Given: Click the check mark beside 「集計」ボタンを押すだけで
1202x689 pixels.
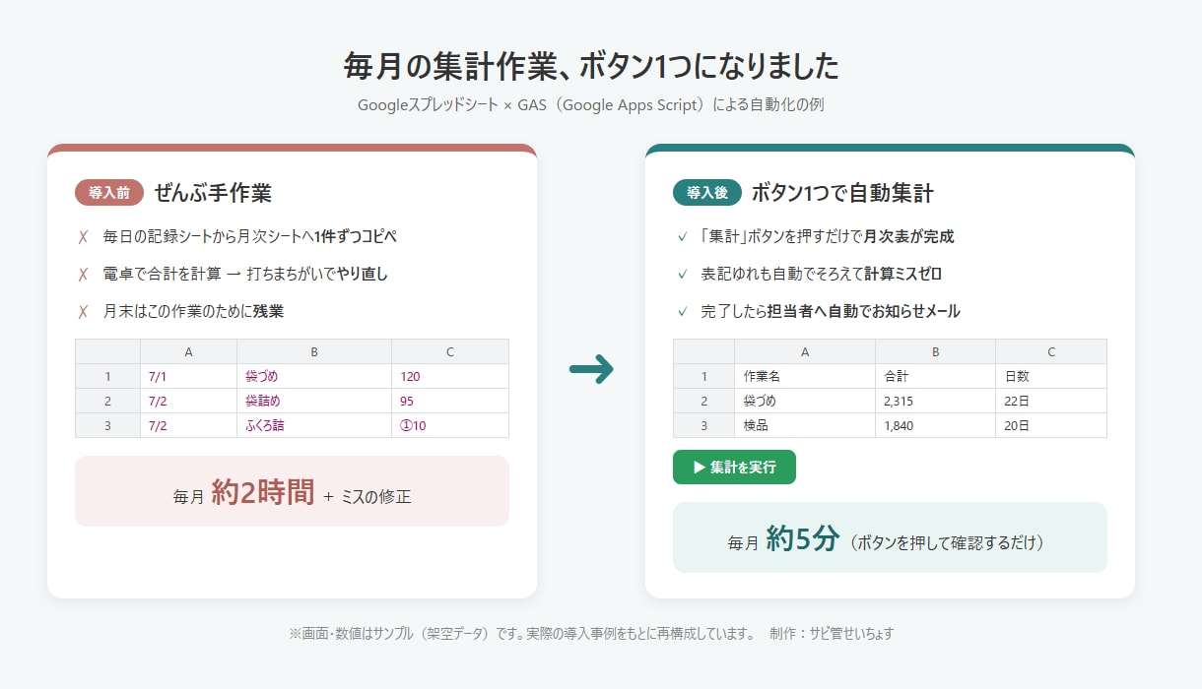Looking at the screenshot, I should 682,236.
